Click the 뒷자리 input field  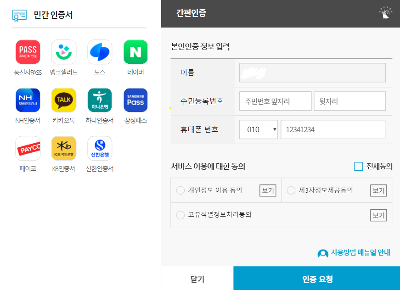[x=349, y=101]
